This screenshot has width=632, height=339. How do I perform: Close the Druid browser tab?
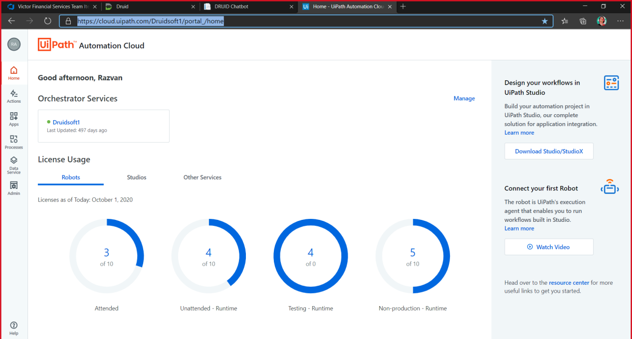(x=194, y=6)
